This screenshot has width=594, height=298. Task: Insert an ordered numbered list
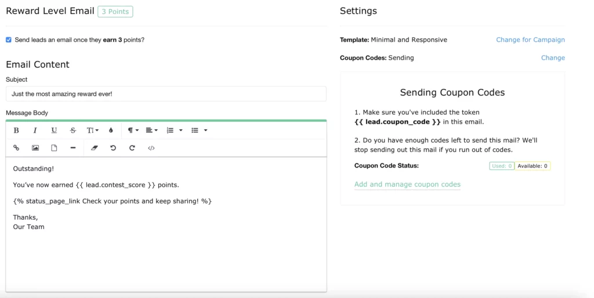170,130
